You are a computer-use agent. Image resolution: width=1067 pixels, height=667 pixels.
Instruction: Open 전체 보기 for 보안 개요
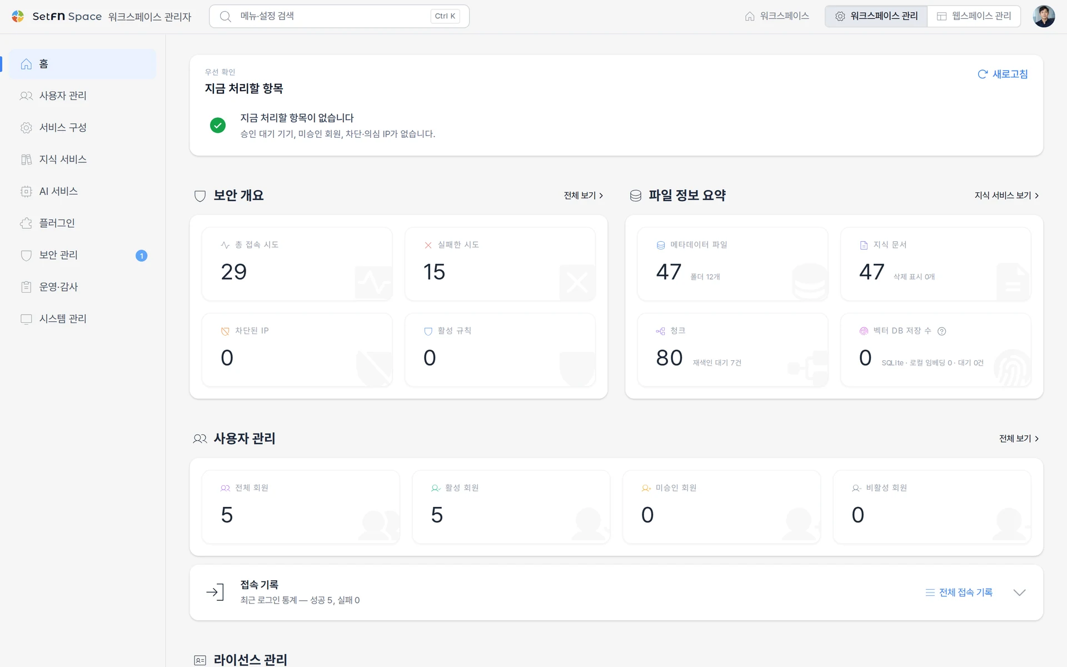(584, 196)
